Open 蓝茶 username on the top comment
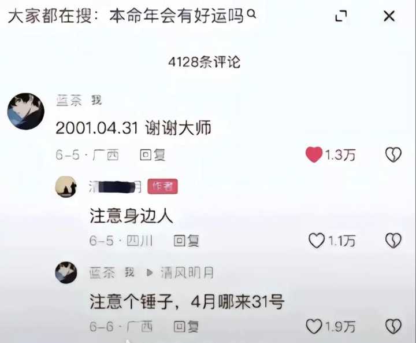The width and height of the screenshot is (416, 343). pos(69,101)
